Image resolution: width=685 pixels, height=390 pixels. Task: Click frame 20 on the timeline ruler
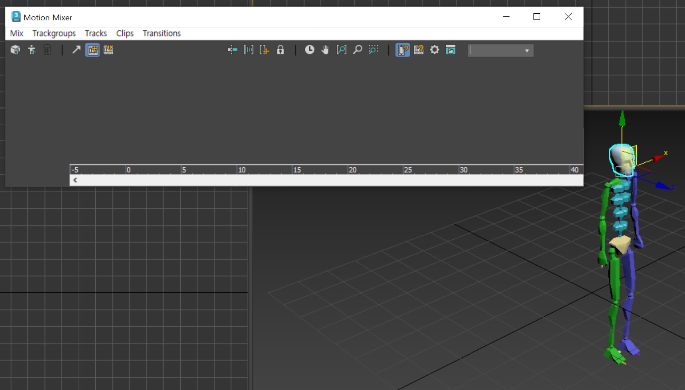353,170
